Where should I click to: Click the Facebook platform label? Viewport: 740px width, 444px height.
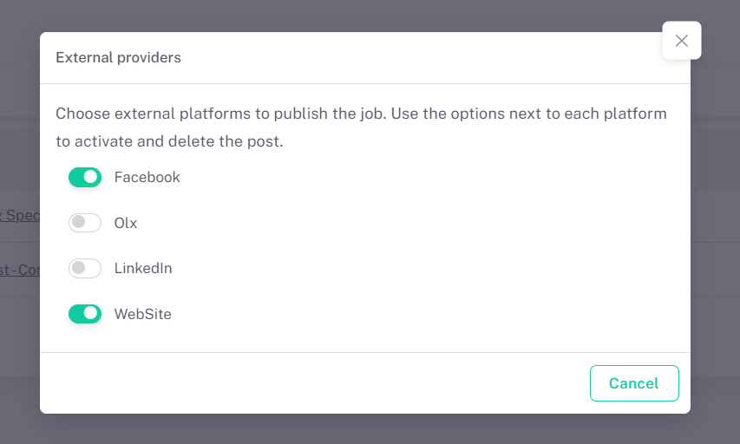coord(147,177)
